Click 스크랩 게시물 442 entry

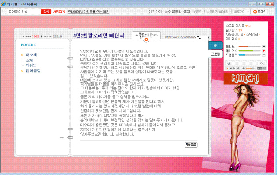238,26
